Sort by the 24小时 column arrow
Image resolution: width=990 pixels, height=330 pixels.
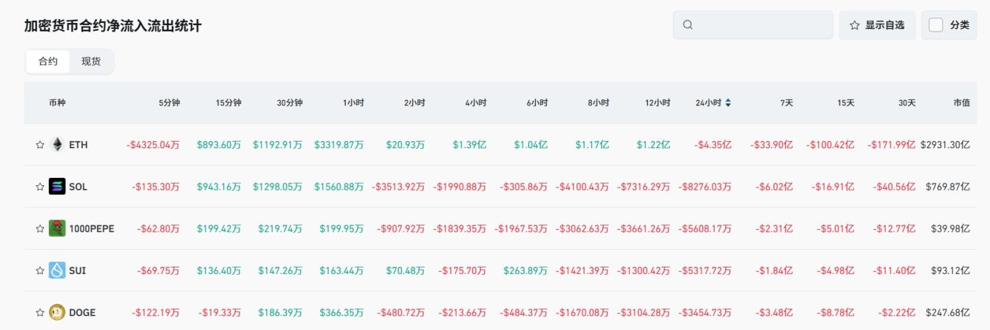point(728,103)
